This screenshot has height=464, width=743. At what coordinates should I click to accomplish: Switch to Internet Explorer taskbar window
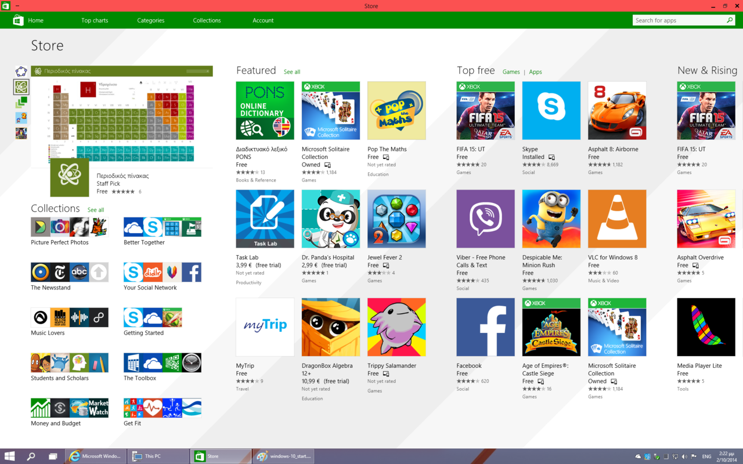coord(96,456)
